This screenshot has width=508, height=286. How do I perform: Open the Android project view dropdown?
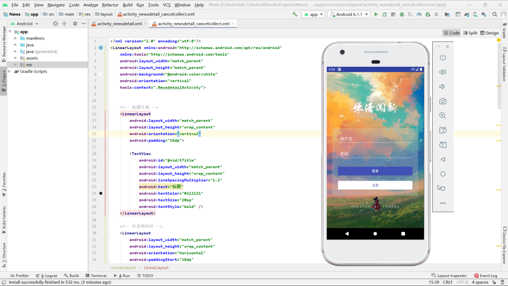(24, 24)
